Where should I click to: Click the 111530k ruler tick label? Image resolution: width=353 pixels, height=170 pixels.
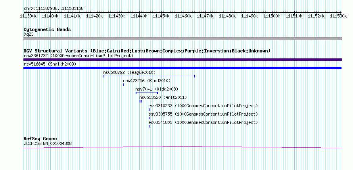point(338,16)
